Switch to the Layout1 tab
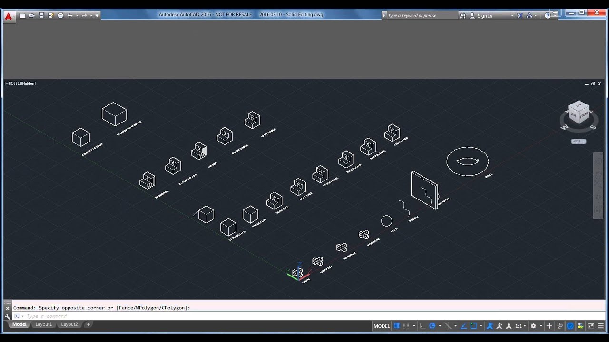The width and height of the screenshot is (609, 342). tap(43, 324)
